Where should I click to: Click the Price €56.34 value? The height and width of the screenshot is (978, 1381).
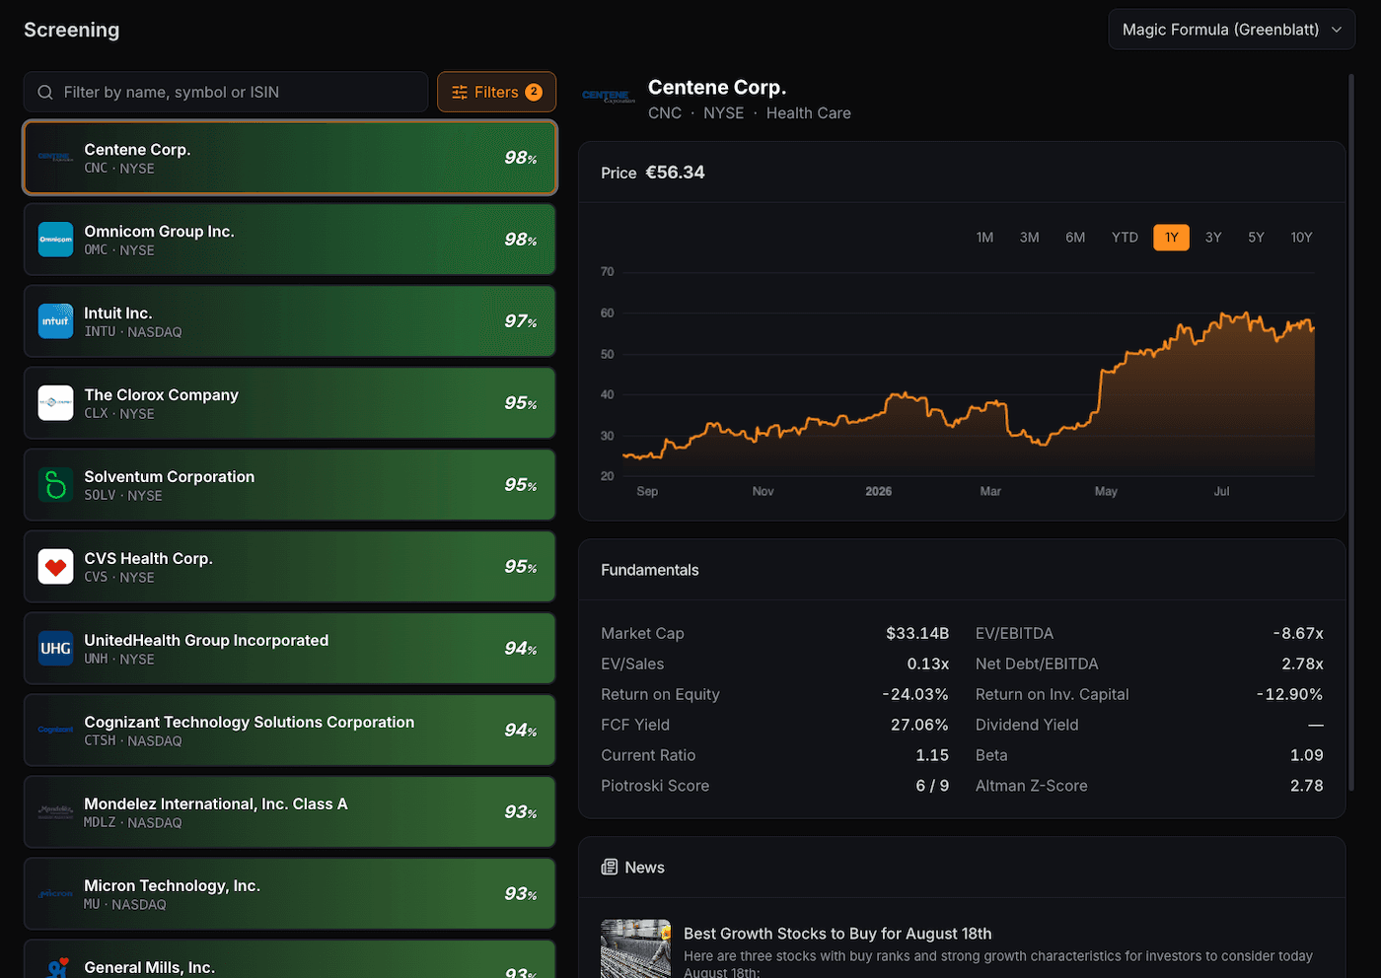pyautogui.click(x=676, y=173)
